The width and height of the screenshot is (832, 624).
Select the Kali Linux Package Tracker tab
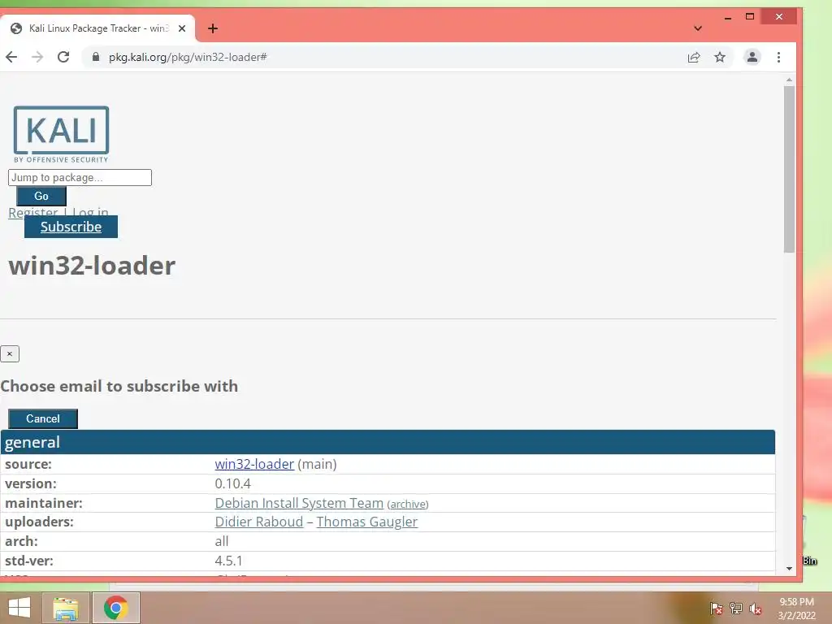click(97, 28)
